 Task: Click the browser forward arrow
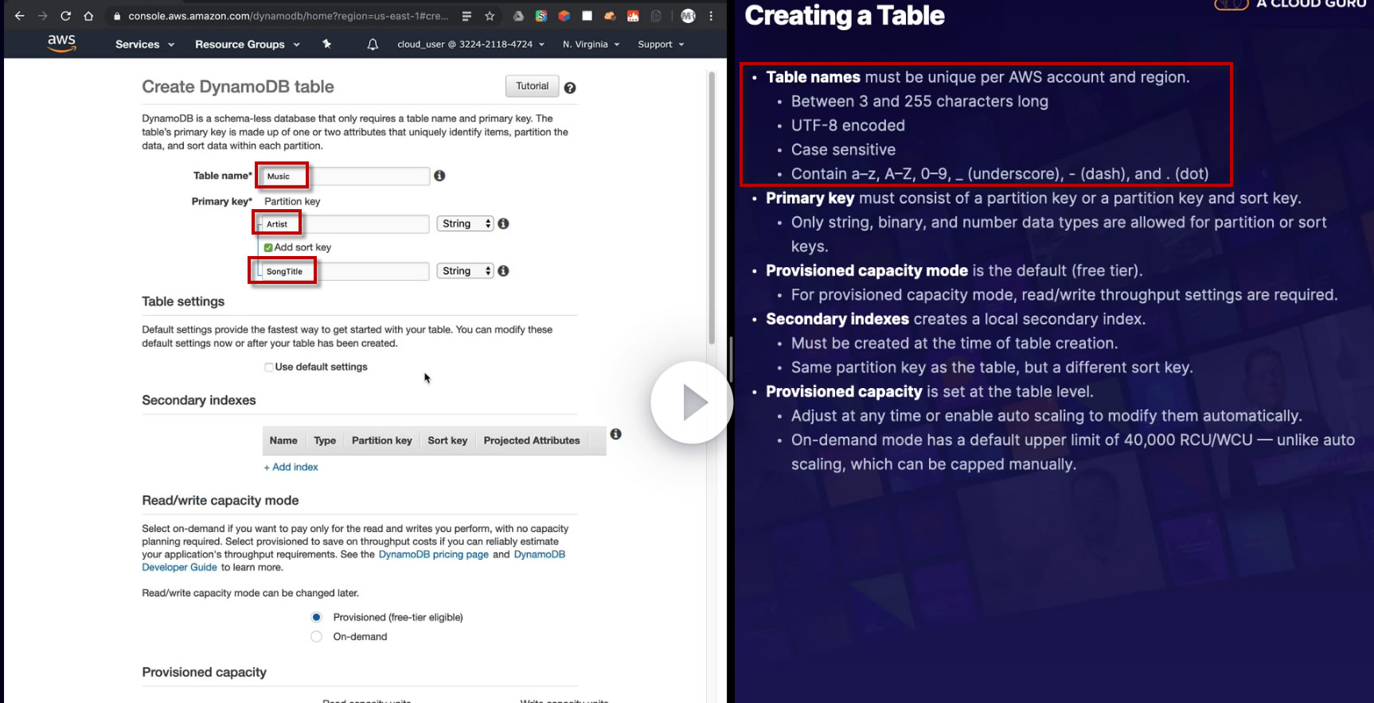tap(42, 16)
